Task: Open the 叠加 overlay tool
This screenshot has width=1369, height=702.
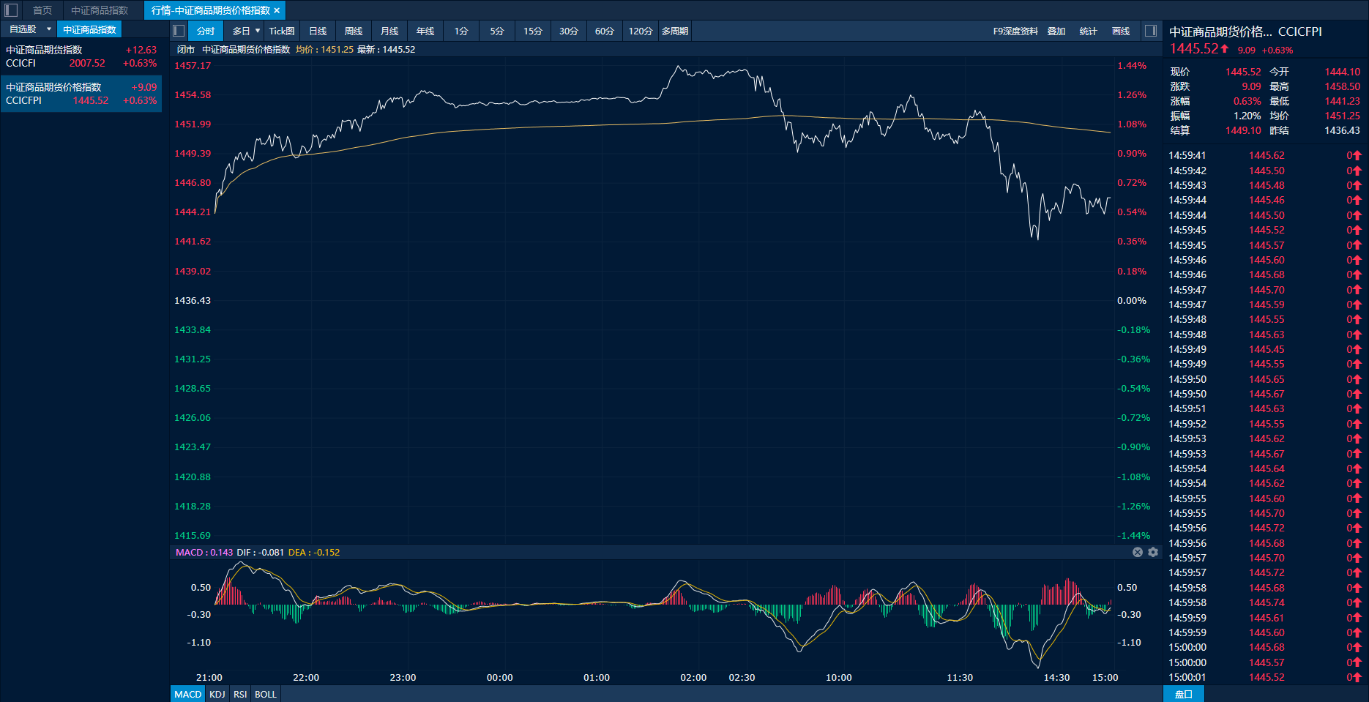Action: tap(1056, 31)
